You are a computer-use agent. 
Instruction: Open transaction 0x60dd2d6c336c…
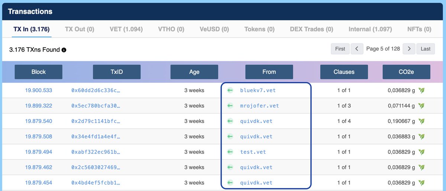click(x=96, y=90)
